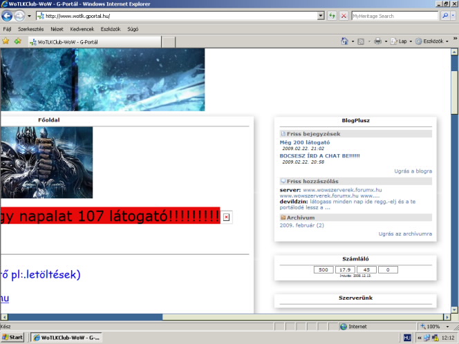Expand the Home button dropdown arrow
This screenshot has height=344, width=459.
tap(353, 41)
